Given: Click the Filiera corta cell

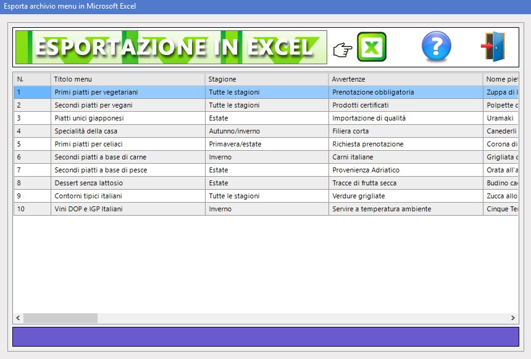Looking at the screenshot, I should point(406,131).
